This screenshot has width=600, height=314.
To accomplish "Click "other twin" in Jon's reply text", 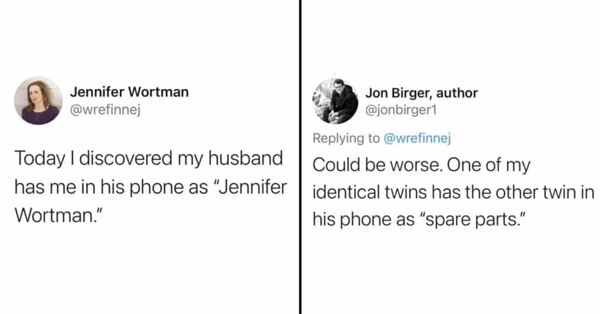I will (537, 192).
